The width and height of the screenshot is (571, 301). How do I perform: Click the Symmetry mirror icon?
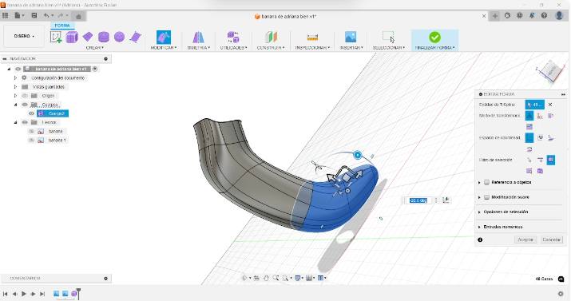coord(199,37)
